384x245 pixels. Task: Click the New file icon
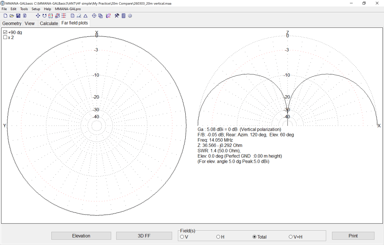pos(5,16)
